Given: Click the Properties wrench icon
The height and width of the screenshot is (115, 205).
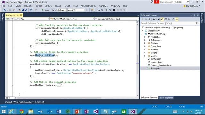Looking at the screenshot, I should coord(173,19).
